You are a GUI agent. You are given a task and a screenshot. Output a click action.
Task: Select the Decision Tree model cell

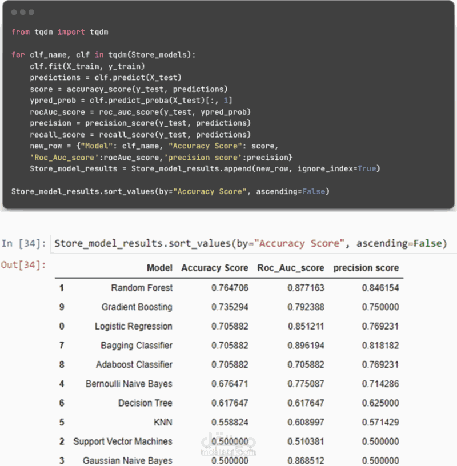tap(145, 403)
